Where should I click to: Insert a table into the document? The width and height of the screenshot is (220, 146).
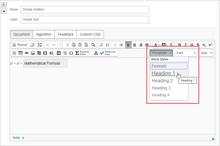click(x=21, y=53)
